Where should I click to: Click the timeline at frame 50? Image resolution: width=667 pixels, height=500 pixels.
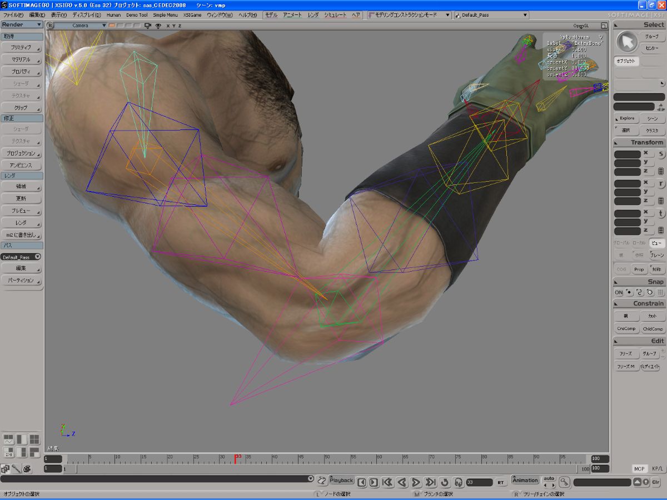click(327, 459)
